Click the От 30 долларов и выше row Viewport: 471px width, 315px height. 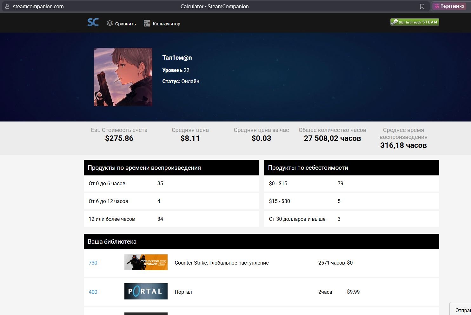pos(352,219)
